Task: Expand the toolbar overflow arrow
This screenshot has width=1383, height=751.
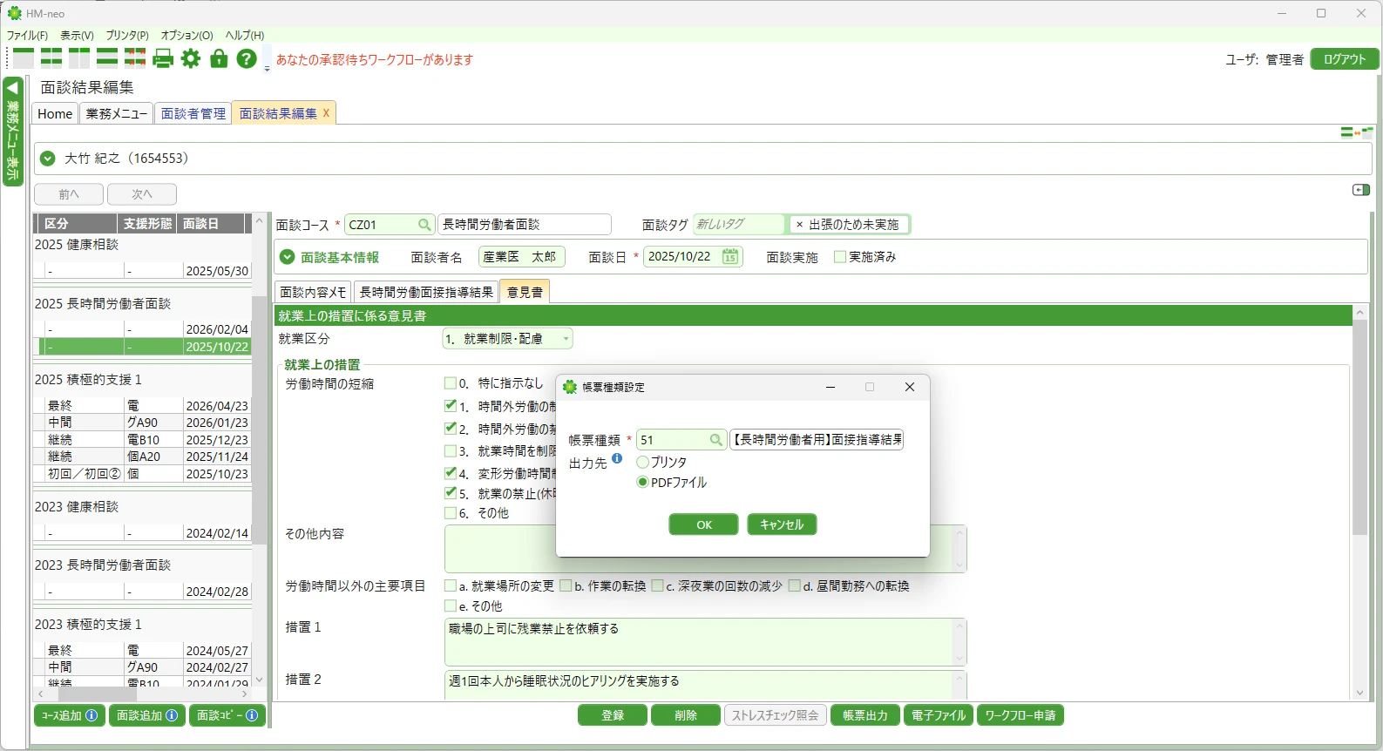Action: [267, 68]
